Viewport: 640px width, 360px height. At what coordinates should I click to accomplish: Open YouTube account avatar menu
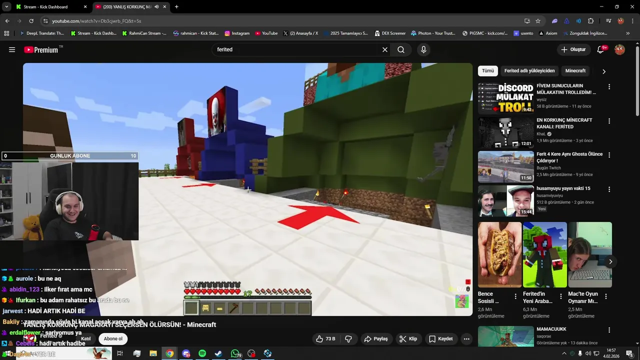coord(619,49)
